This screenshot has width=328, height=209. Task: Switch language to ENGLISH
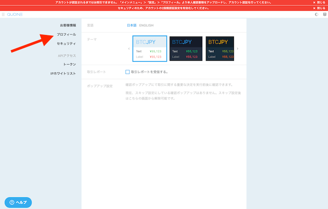tap(147, 25)
